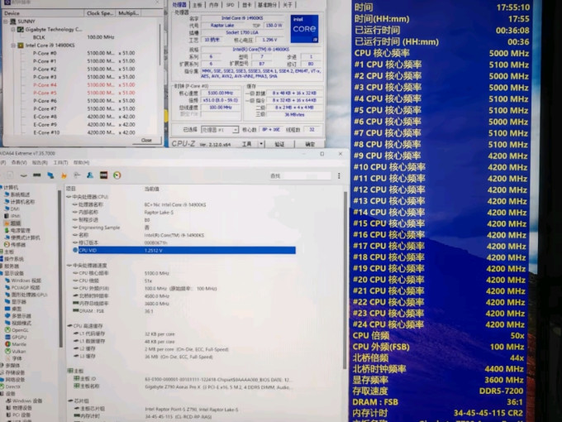Open 显示设备 node in AIDA64 tree
The height and width of the screenshot is (422, 562).
tap(12, 273)
